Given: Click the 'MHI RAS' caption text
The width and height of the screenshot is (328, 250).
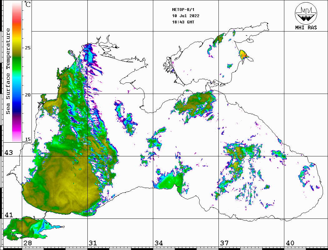Looking at the screenshot, I should click(306, 27).
